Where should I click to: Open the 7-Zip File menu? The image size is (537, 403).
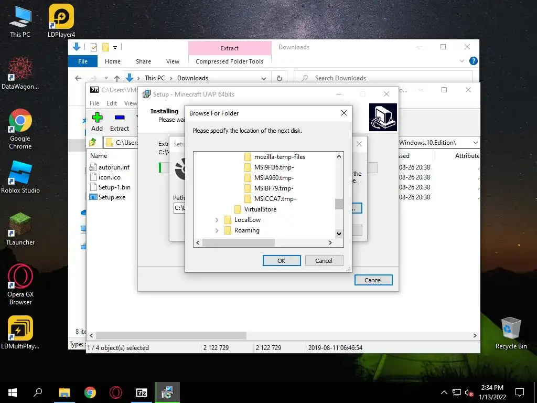click(x=94, y=103)
